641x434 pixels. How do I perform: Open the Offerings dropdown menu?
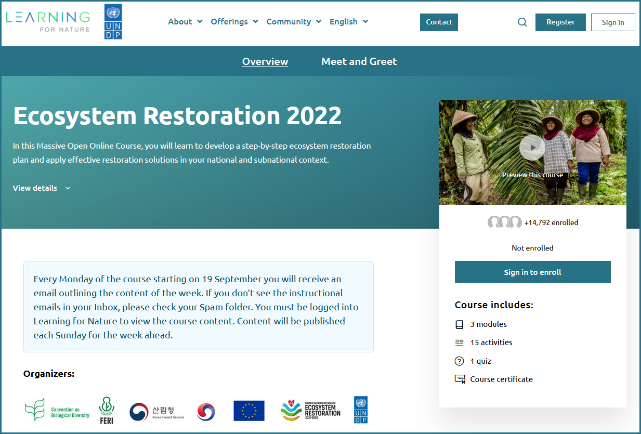click(234, 22)
